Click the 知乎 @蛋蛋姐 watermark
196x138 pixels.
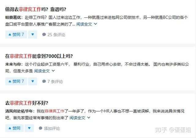coord(173,130)
